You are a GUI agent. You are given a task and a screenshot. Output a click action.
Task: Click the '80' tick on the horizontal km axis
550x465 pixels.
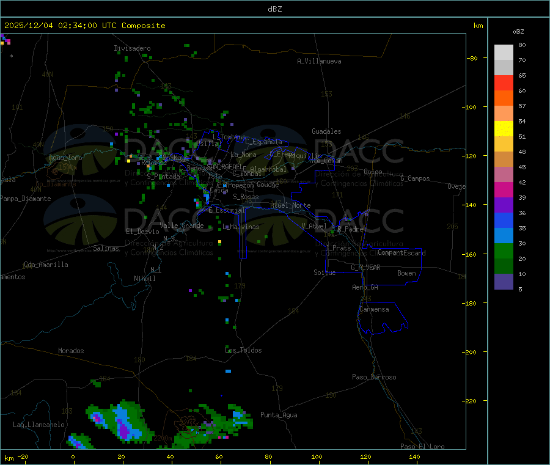268,456
